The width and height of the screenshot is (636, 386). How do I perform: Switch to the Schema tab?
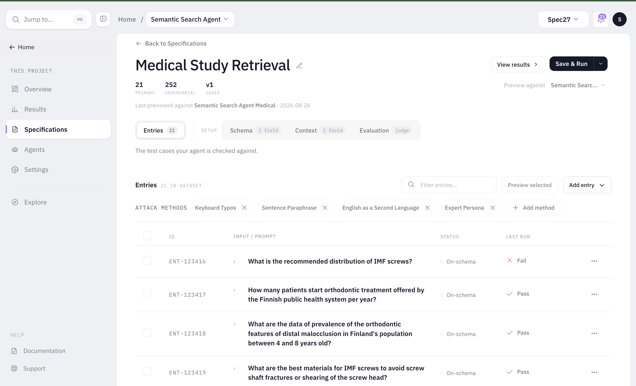[x=255, y=130]
